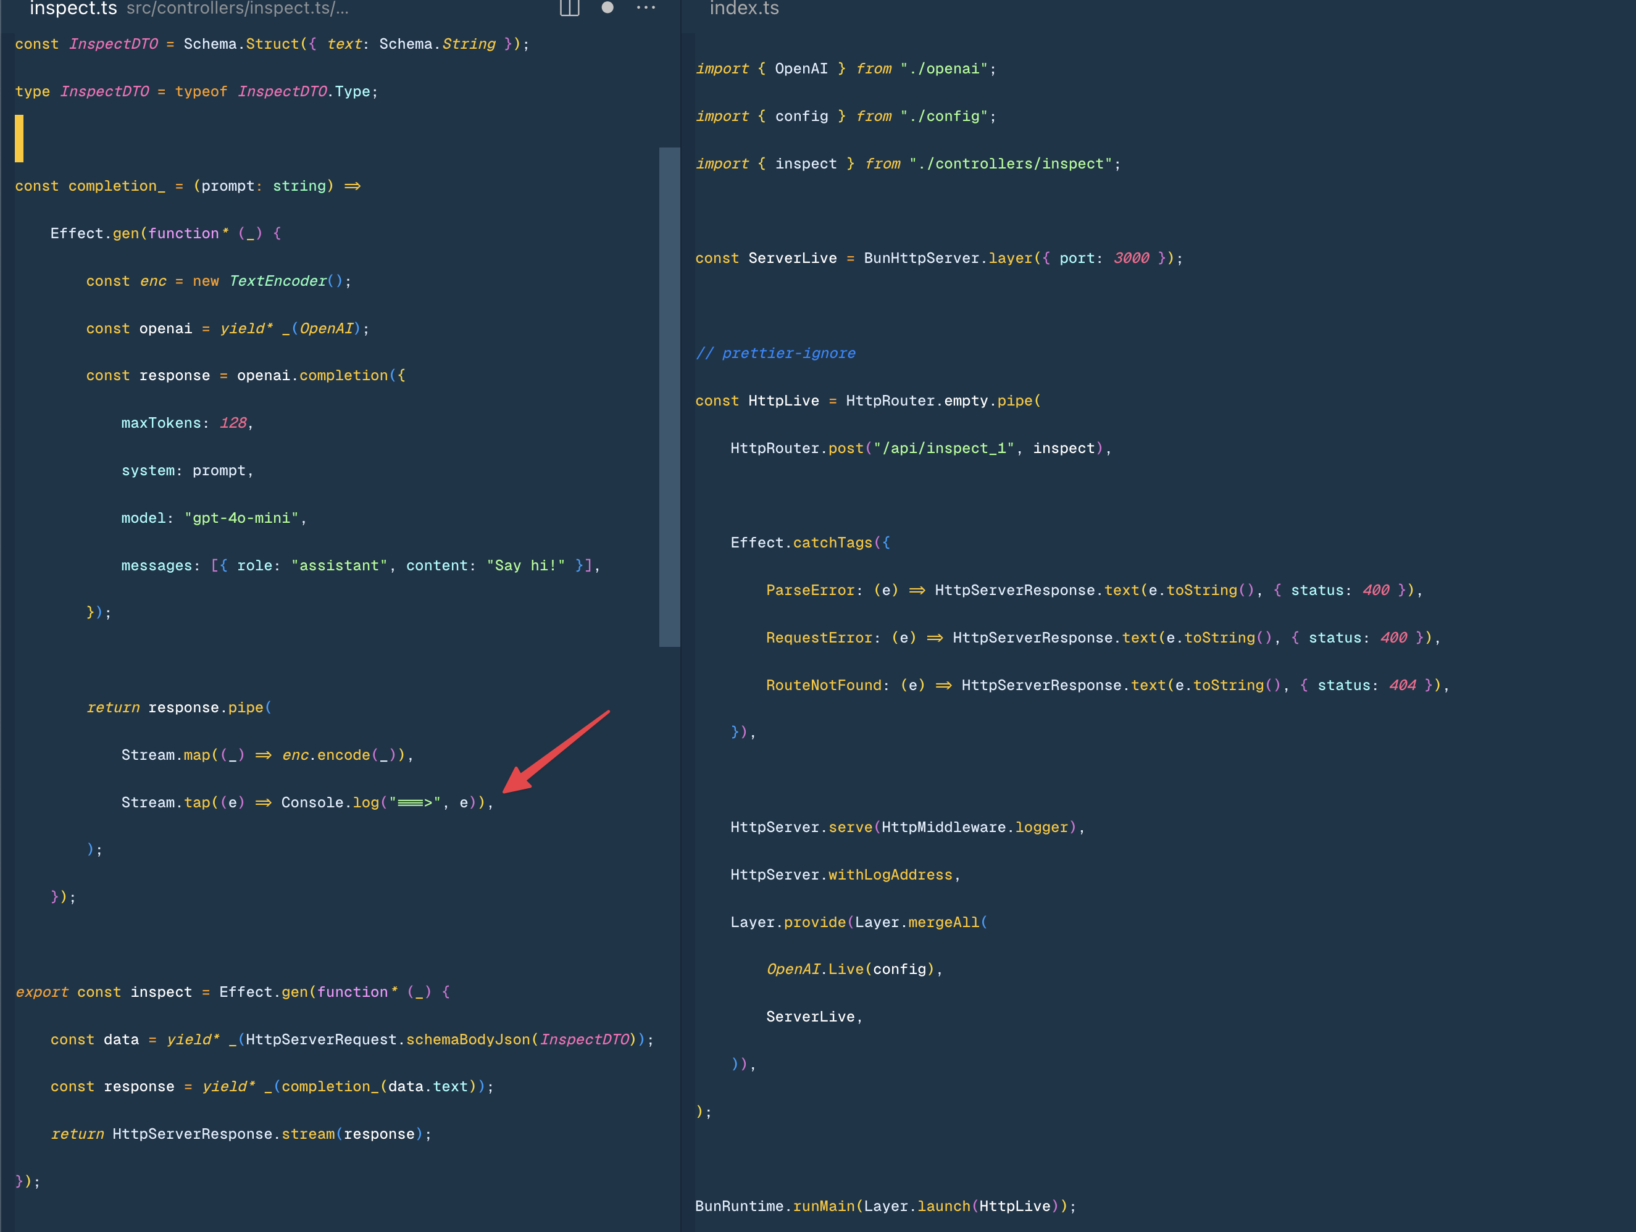Image resolution: width=1636 pixels, height=1232 pixels.
Task: Open the More Actions ellipsis menu
Action: pos(646,7)
